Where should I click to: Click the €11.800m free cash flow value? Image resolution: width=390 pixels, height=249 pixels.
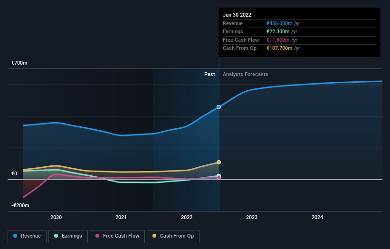[278, 40]
